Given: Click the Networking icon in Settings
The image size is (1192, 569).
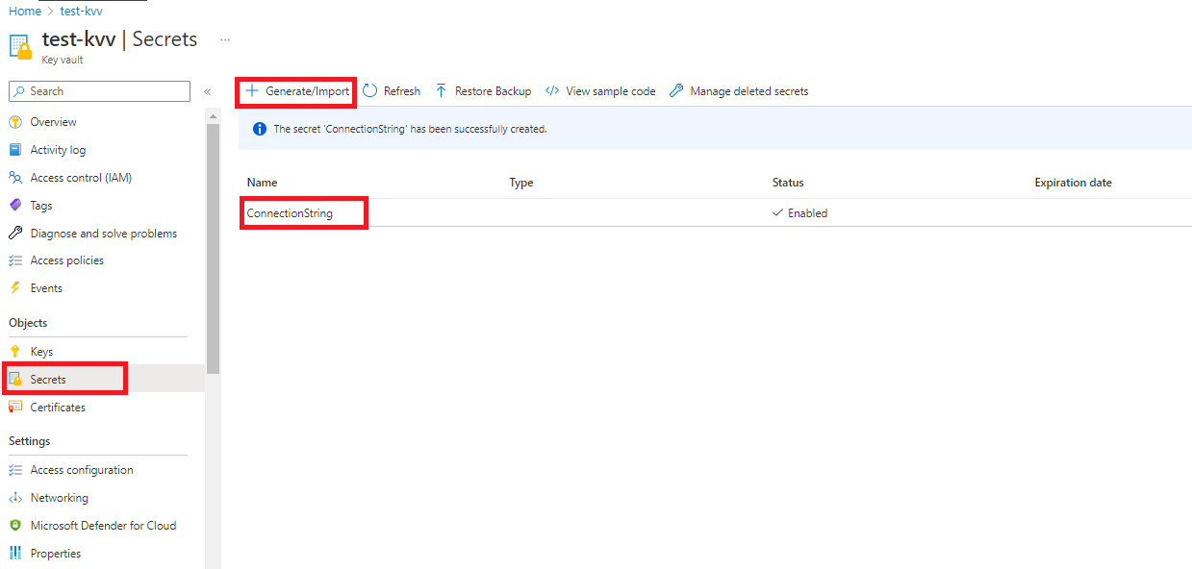Looking at the screenshot, I should [x=17, y=497].
